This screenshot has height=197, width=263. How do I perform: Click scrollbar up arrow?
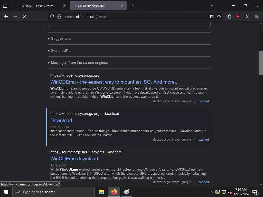261,24
